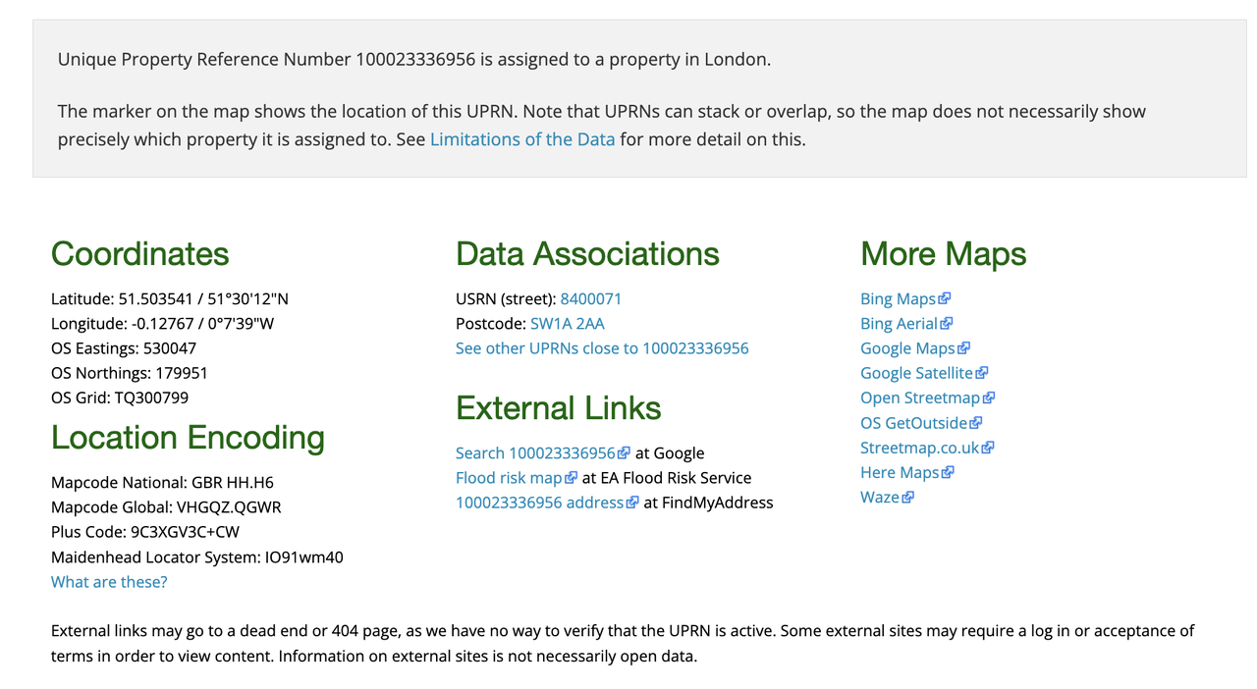This screenshot has width=1257, height=689.
Task: Click the external link icon beside Flood risk map
Action: point(572,477)
